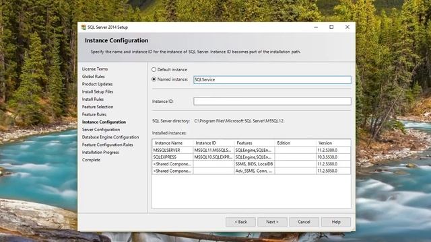Select Complete in the sidebar

(x=91, y=160)
